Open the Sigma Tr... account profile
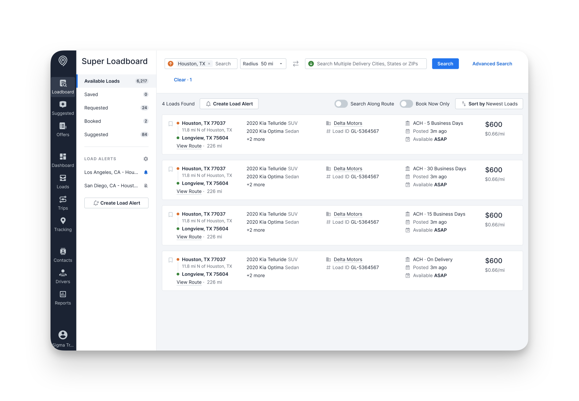 (63, 339)
